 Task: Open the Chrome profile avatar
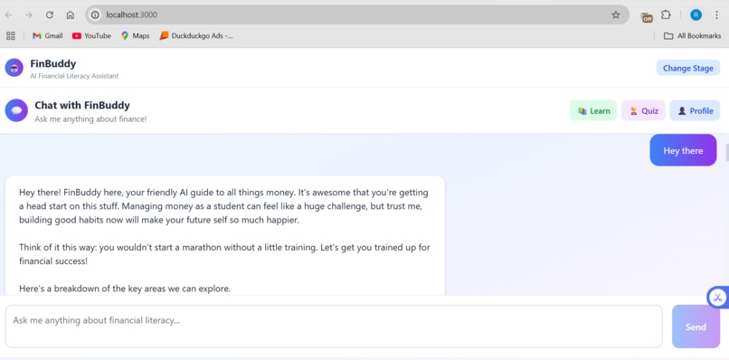(x=696, y=14)
